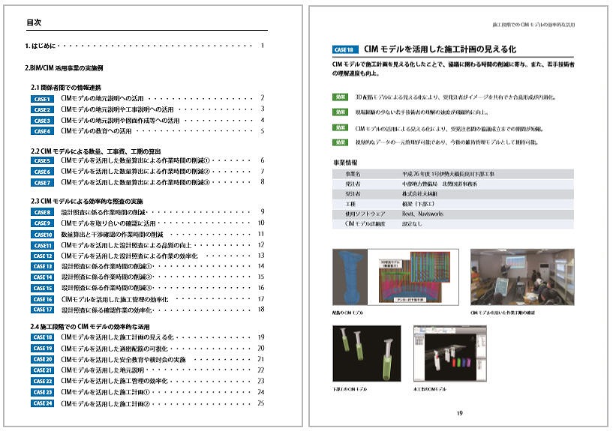This screenshot has height=431, width=613.
Task: Click green pier models image on black background
Action: (367, 353)
